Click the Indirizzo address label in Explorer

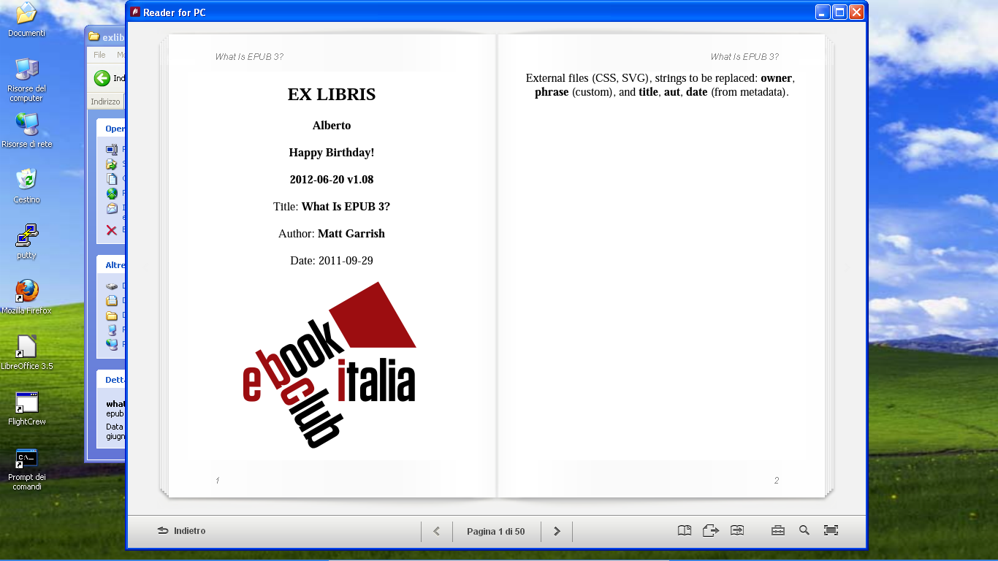tap(105, 102)
